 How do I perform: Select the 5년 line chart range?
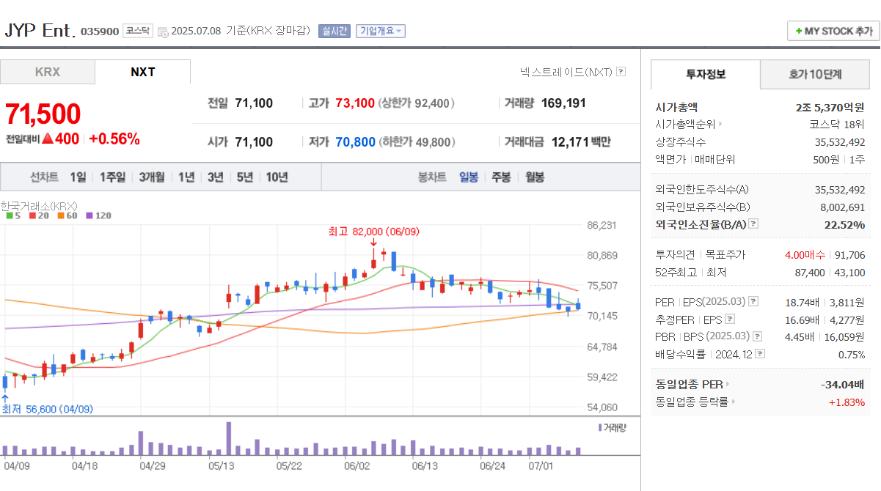pos(245,177)
